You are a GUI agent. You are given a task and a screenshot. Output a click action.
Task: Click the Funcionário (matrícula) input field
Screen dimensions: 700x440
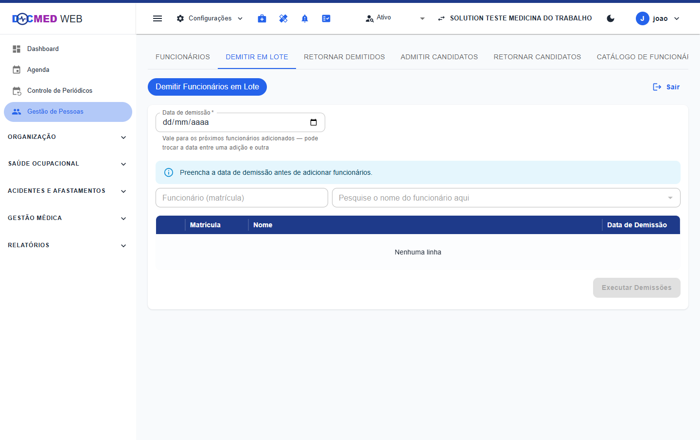point(242,198)
